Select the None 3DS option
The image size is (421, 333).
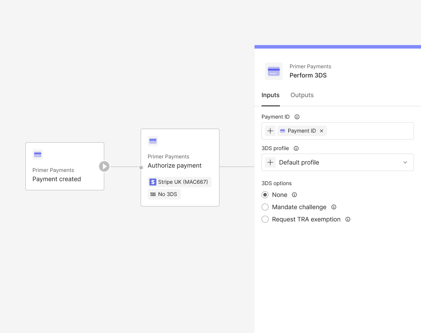point(265,195)
